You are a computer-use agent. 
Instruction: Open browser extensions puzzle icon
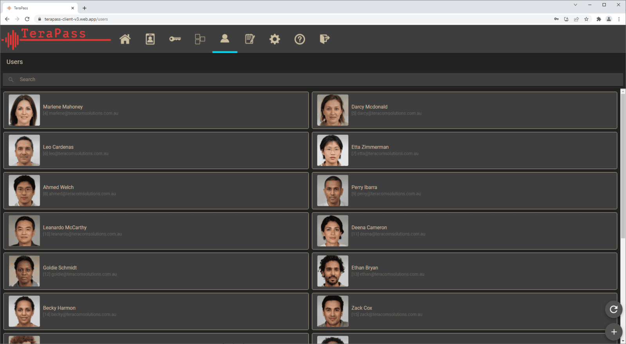point(599,19)
